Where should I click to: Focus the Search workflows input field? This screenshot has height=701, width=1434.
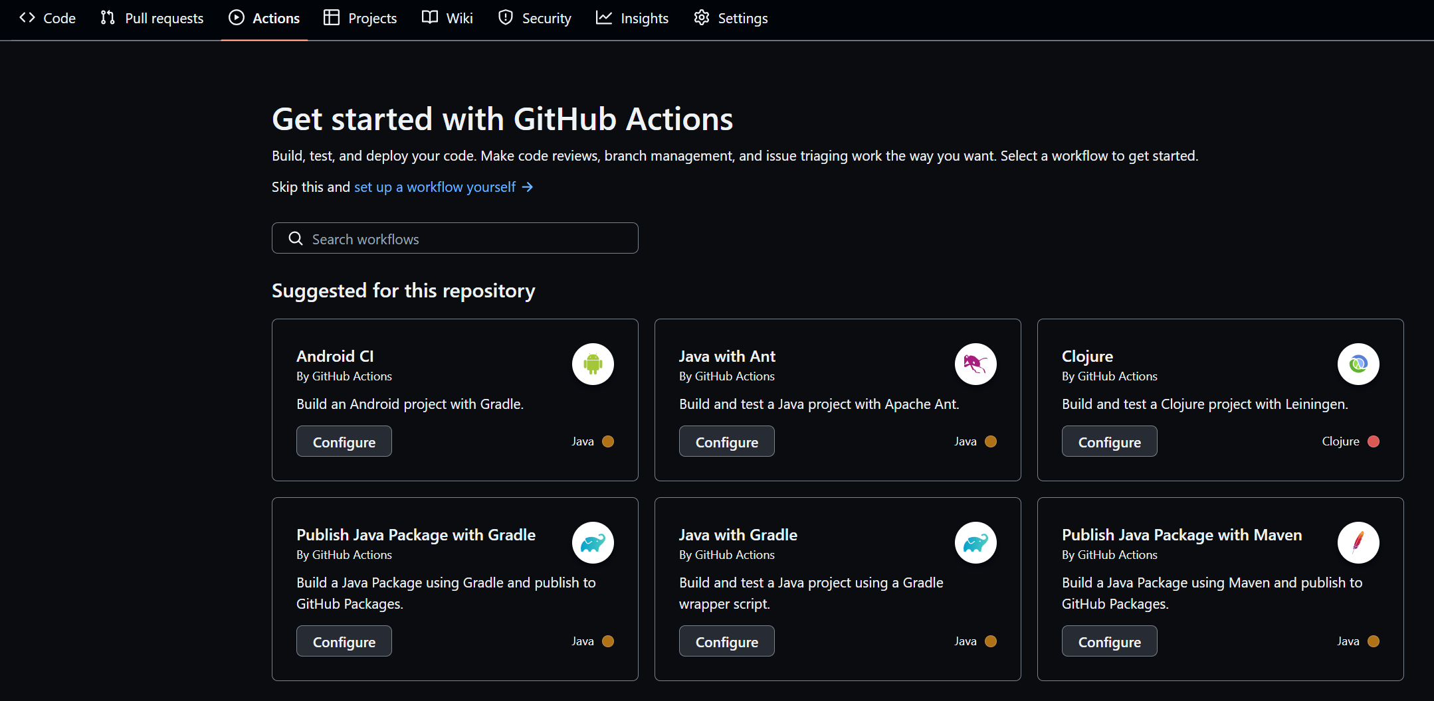point(465,238)
